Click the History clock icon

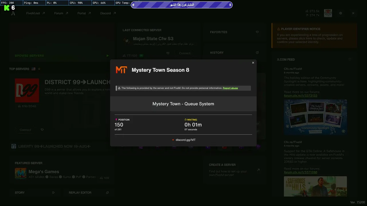pos(257,53)
